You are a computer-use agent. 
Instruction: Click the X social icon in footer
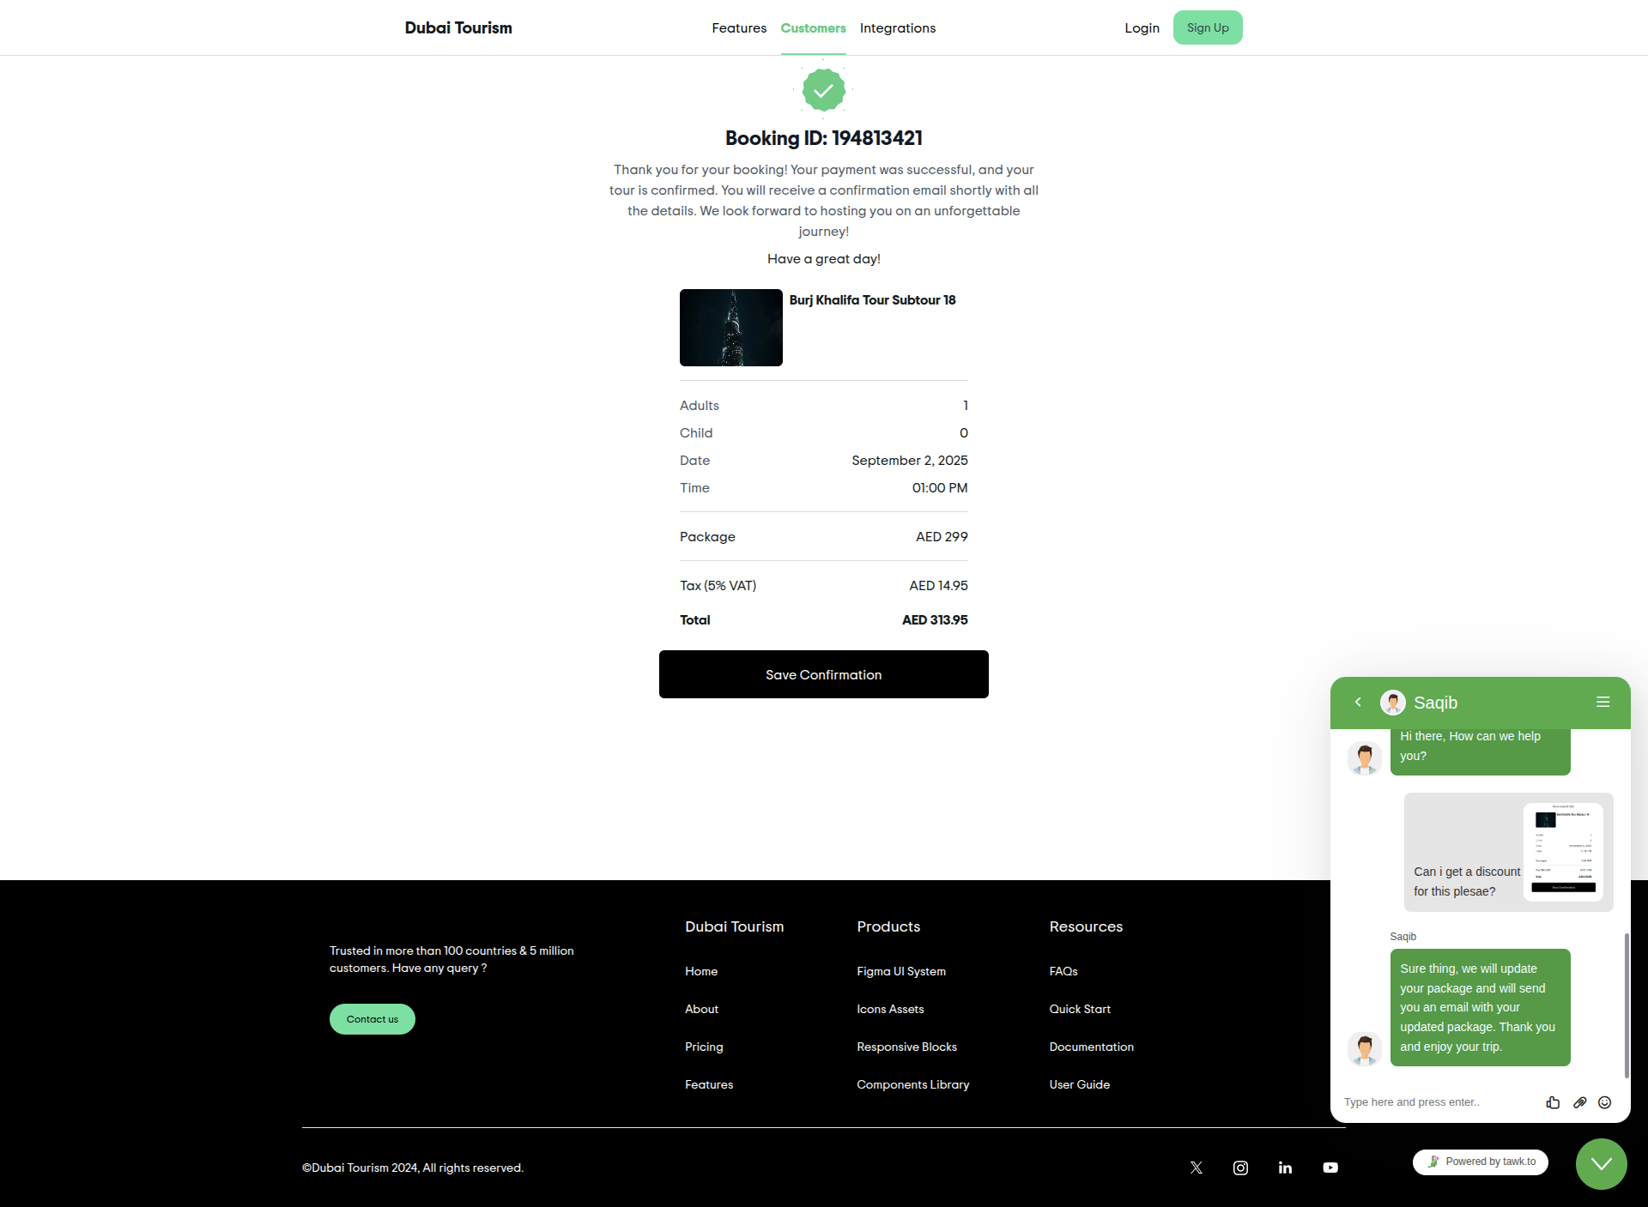[1196, 1168]
